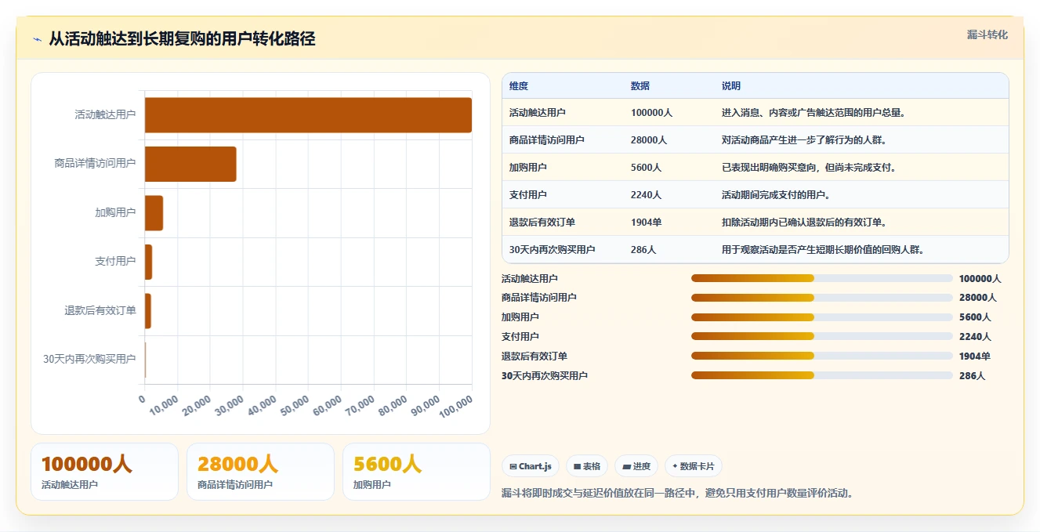Screen dimensions: 1040x532
Task: Select table cell 2240人
Action: coord(647,195)
